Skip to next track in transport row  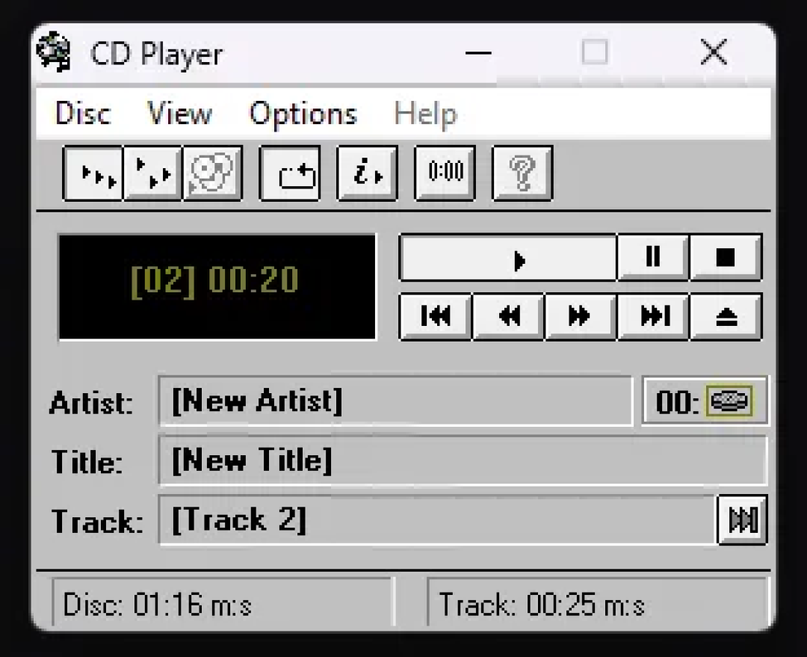tap(653, 317)
